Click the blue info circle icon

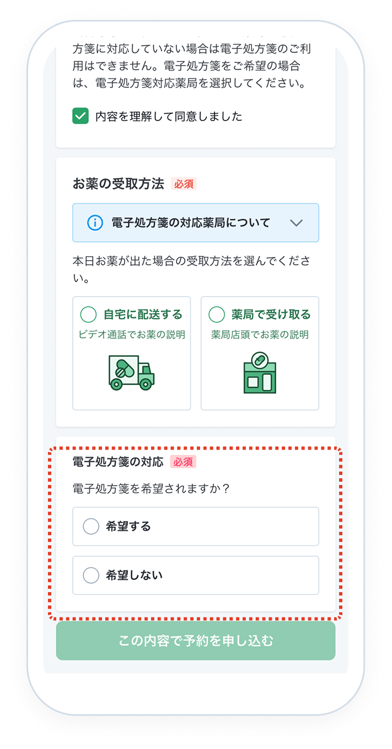[x=95, y=223]
